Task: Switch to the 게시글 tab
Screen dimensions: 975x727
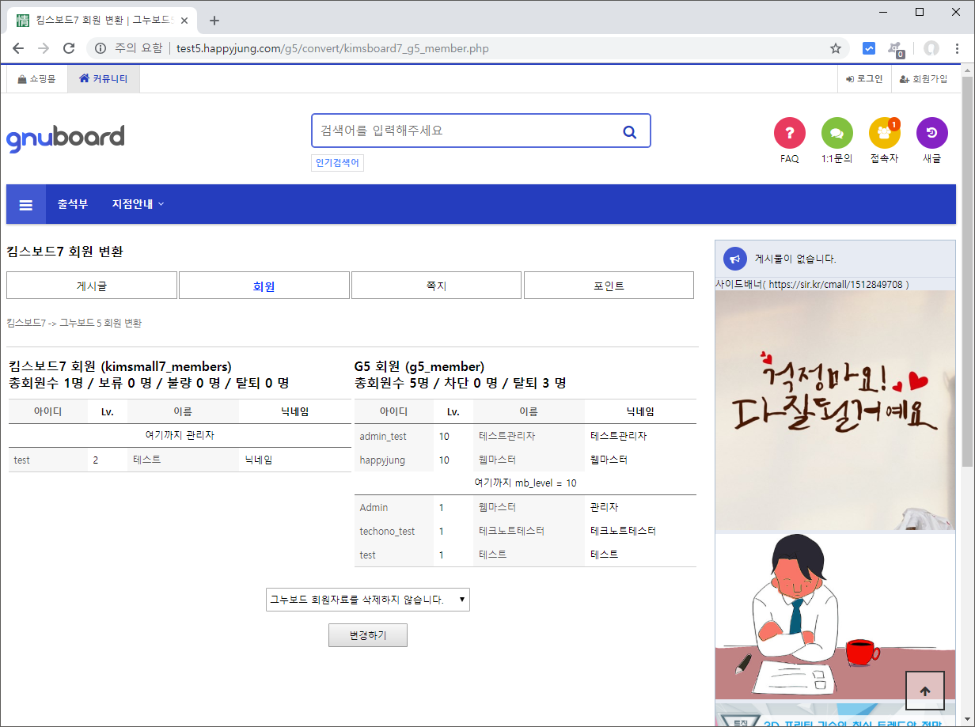Action: [92, 286]
